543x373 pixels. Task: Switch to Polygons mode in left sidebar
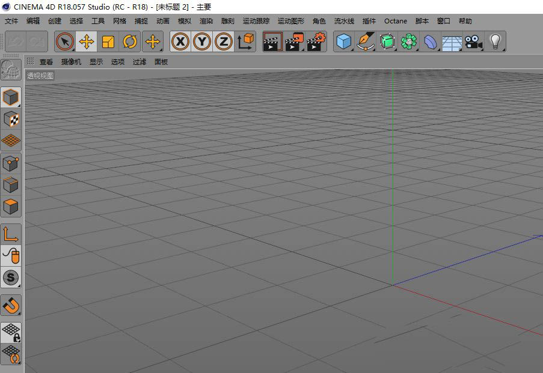pyautogui.click(x=11, y=206)
